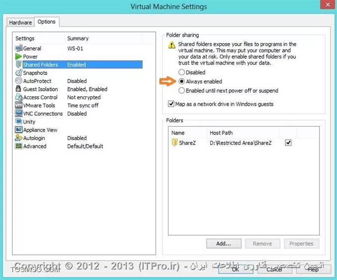Select the Autologin row label
Viewport: 337px width, 280px height.
(34, 138)
